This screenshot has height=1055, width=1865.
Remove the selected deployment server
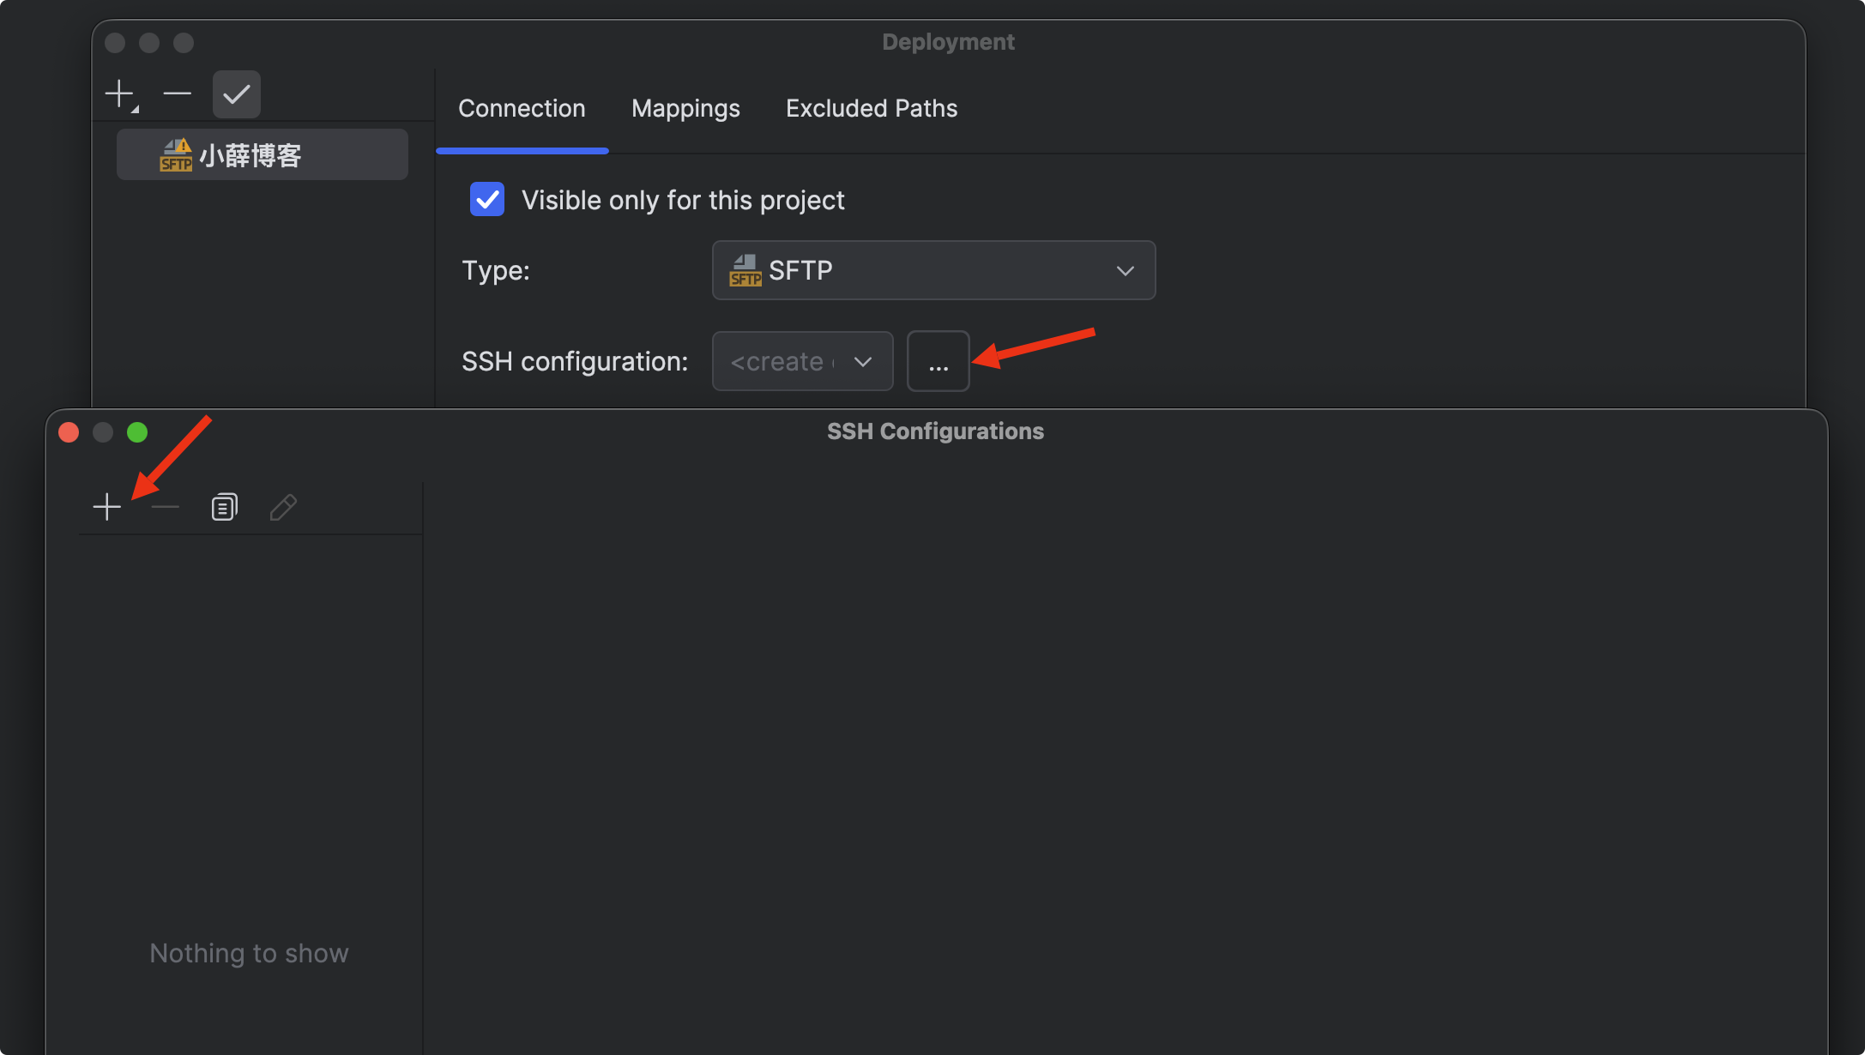point(177,93)
